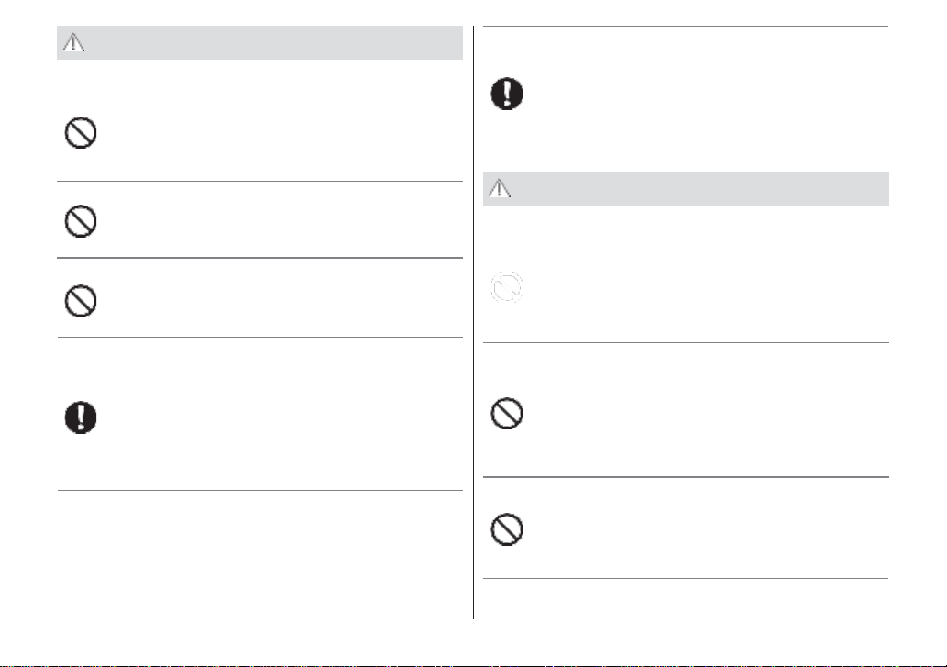Image resolution: width=947 pixels, height=667 pixels.
Task: Click the separator between second and third left prohibition icons
Action: [x=259, y=258]
